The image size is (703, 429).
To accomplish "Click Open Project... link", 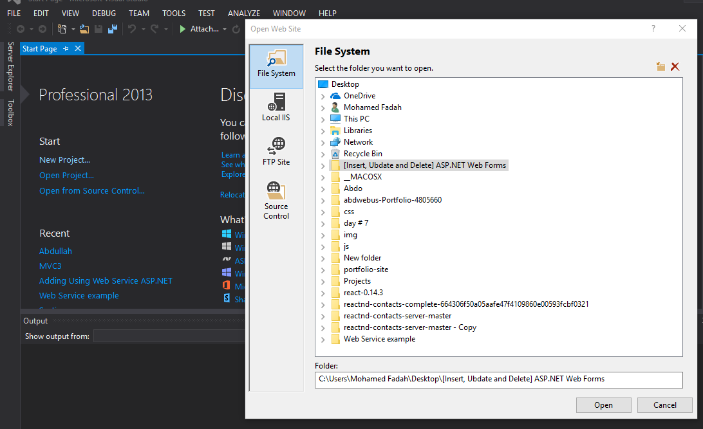I will point(66,176).
